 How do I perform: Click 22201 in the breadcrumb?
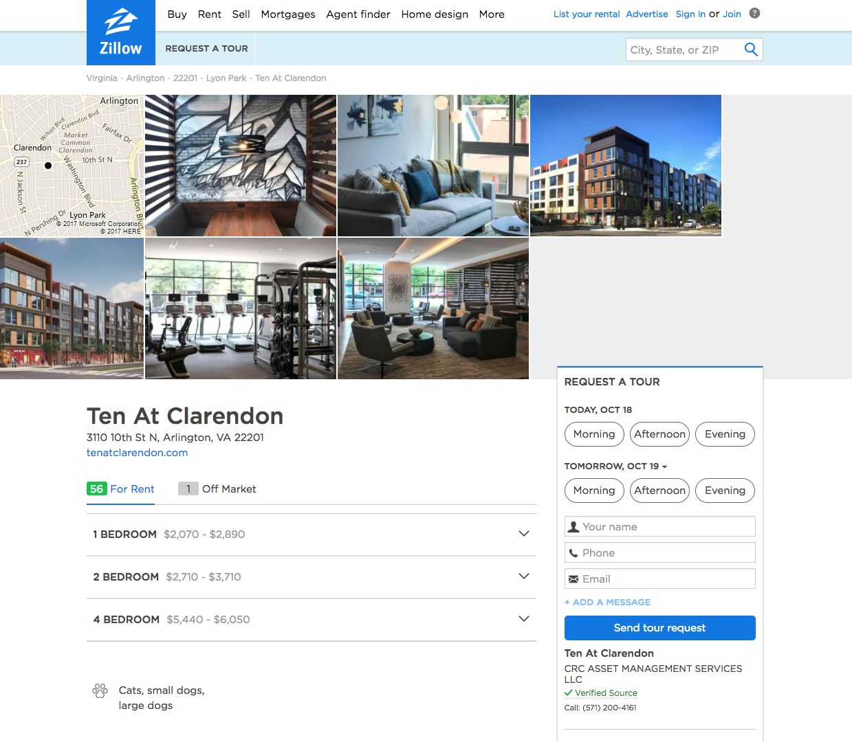(185, 78)
